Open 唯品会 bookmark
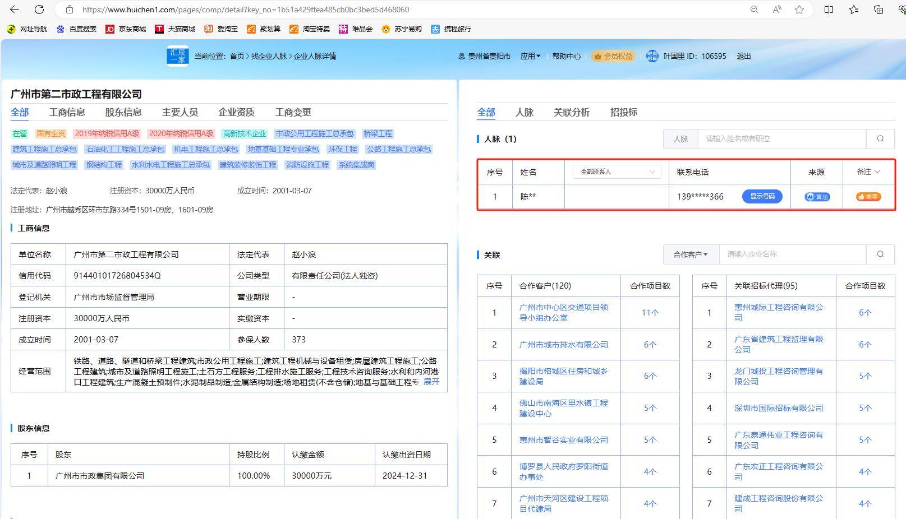Viewport: 906px width, 519px height. [x=356, y=29]
